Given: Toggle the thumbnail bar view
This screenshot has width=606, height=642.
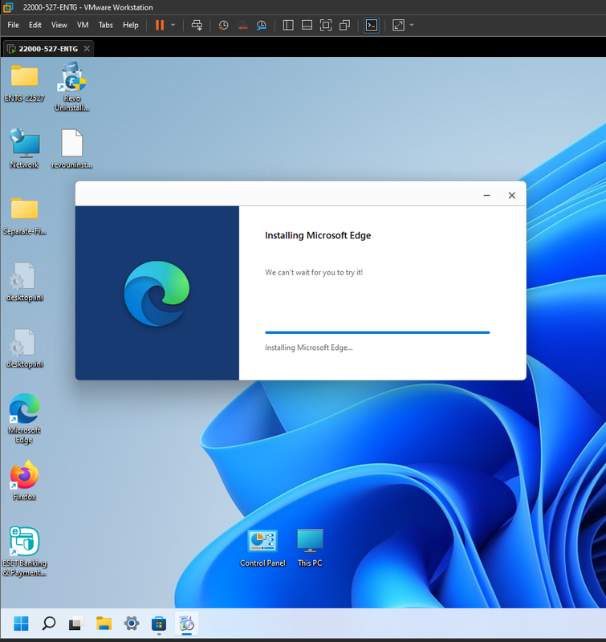Looking at the screenshot, I should (307, 26).
